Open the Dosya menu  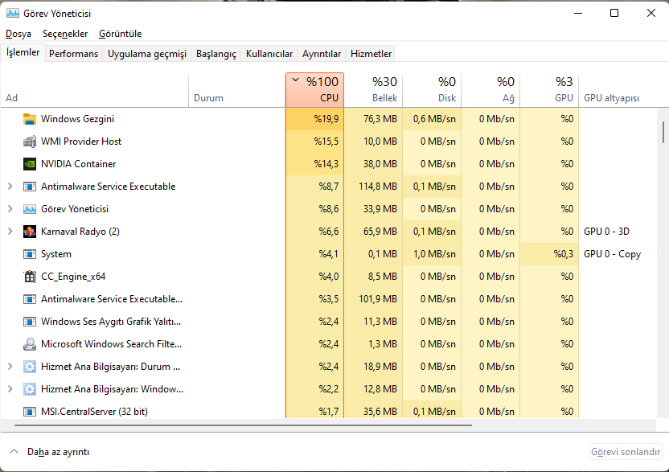18,34
